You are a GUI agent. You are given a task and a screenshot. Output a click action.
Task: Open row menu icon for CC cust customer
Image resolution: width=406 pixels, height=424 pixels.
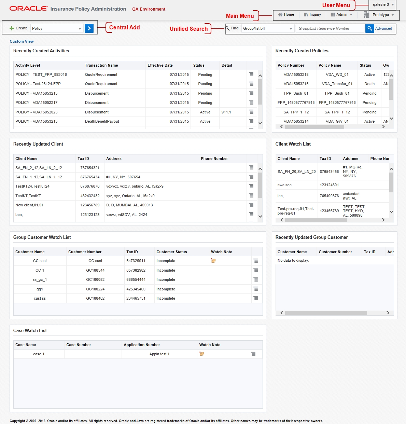click(x=255, y=261)
